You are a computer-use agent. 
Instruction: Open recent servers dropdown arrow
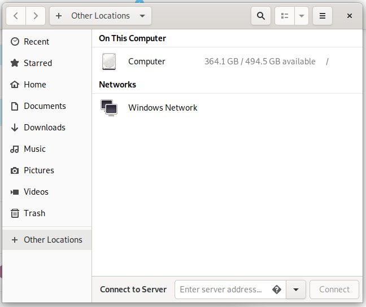pyautogui.click(x=296, y=290)
